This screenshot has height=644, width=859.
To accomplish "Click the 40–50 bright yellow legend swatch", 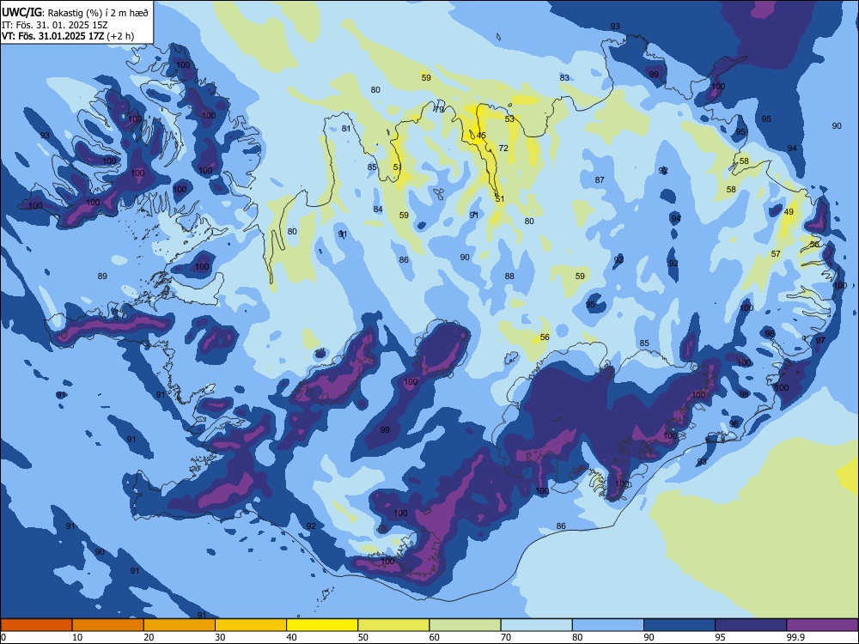I will click(322, 625).
